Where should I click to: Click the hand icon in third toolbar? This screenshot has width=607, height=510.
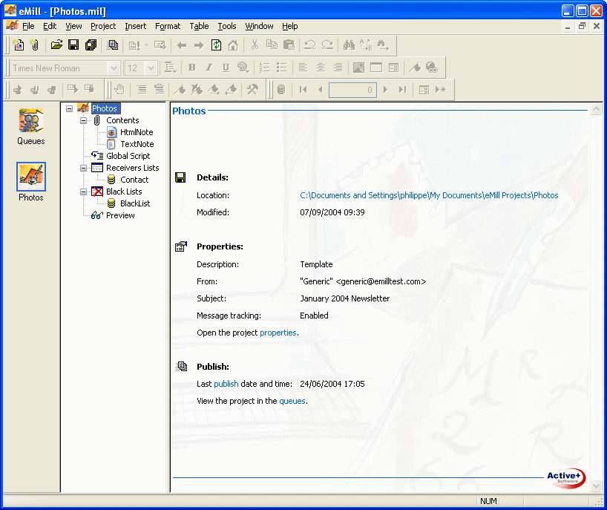[119, 90]
